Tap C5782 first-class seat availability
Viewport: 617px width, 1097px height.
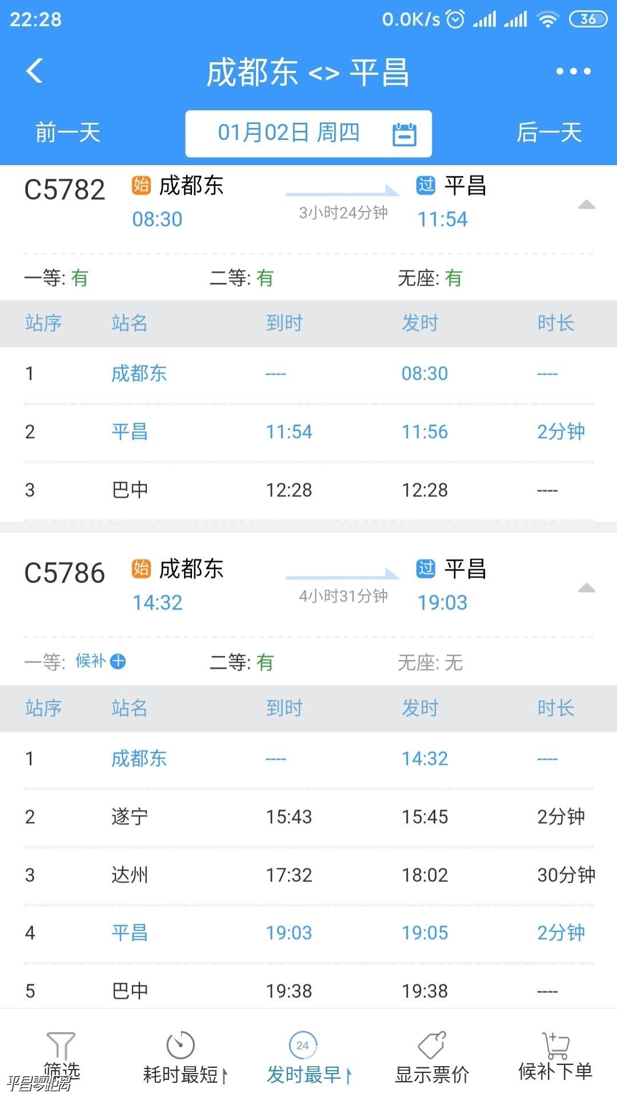pos(56,278)
